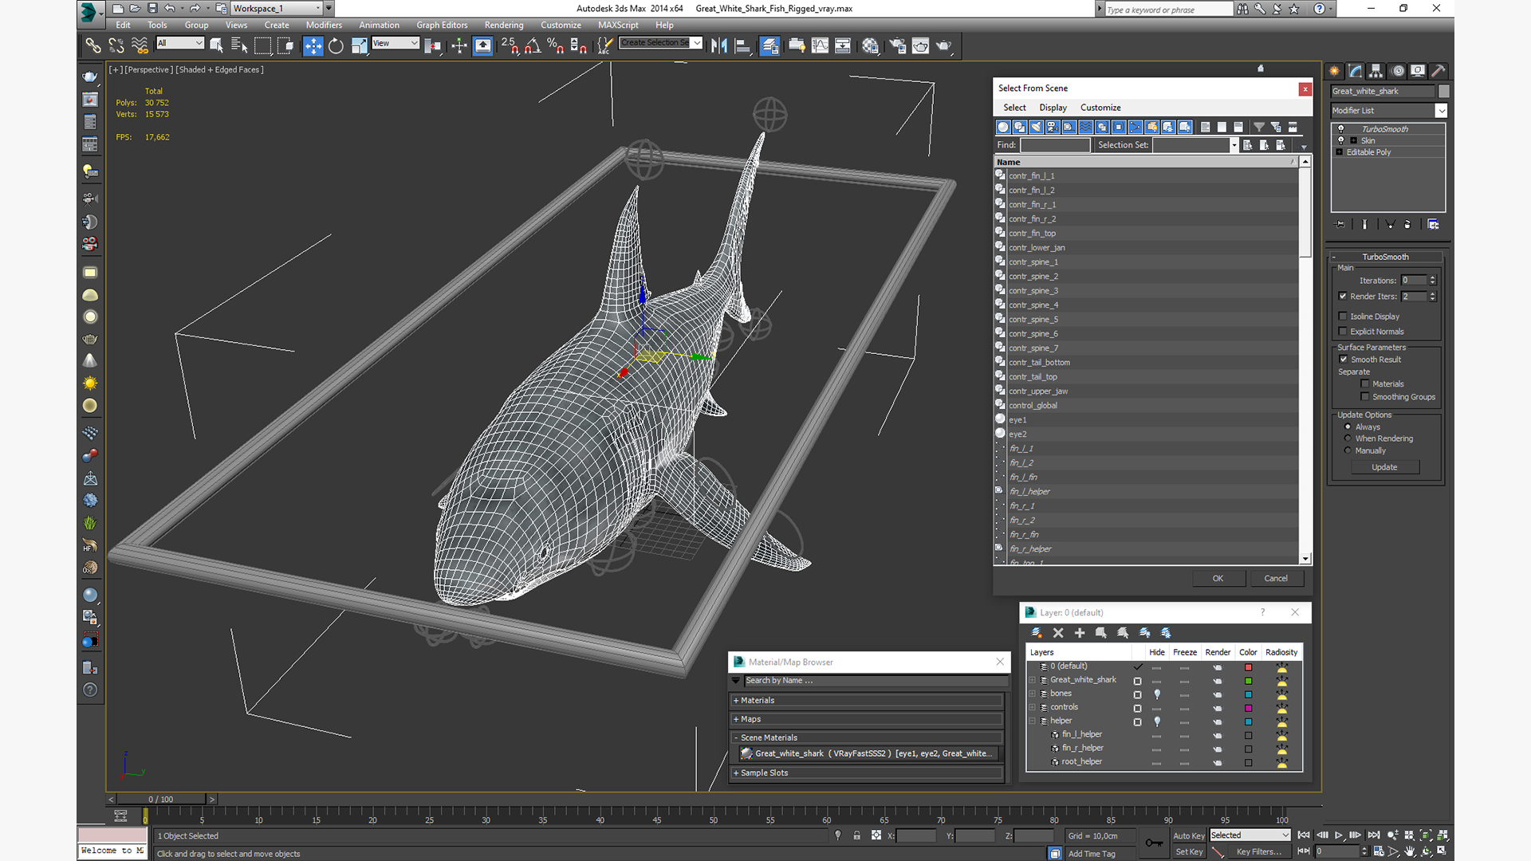The height and width of the screenshot is (861, 1531).
Task: Click Create New Layer icon in Layer dialog
Action: pyautogui.click(x=1036, y=633)
